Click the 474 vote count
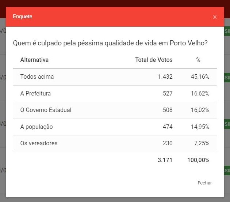This screenshot has width=230, height=202. click(x=168, y=127)
